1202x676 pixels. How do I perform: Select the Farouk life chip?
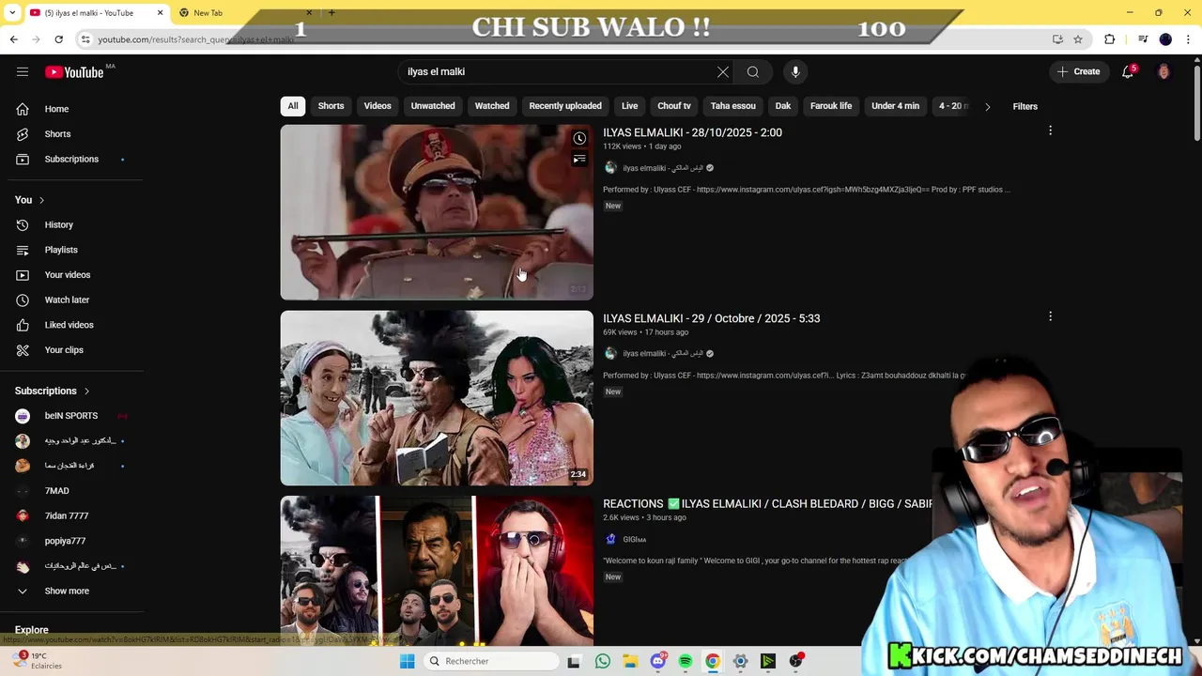(x=831, y=106)
